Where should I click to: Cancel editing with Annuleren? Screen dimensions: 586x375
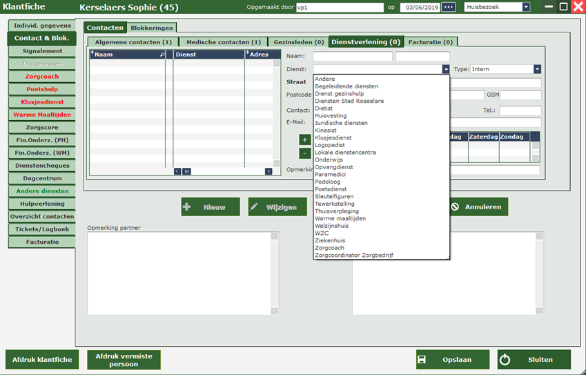[x=475, y=207]
